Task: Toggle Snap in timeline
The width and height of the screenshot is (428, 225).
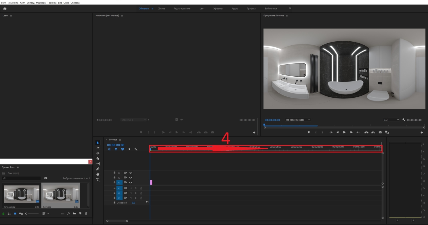Action: click(116, 149)
